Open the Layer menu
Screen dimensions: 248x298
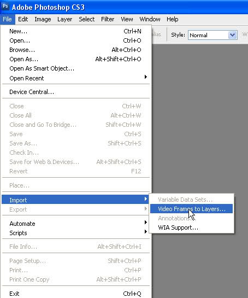[65, 19]
